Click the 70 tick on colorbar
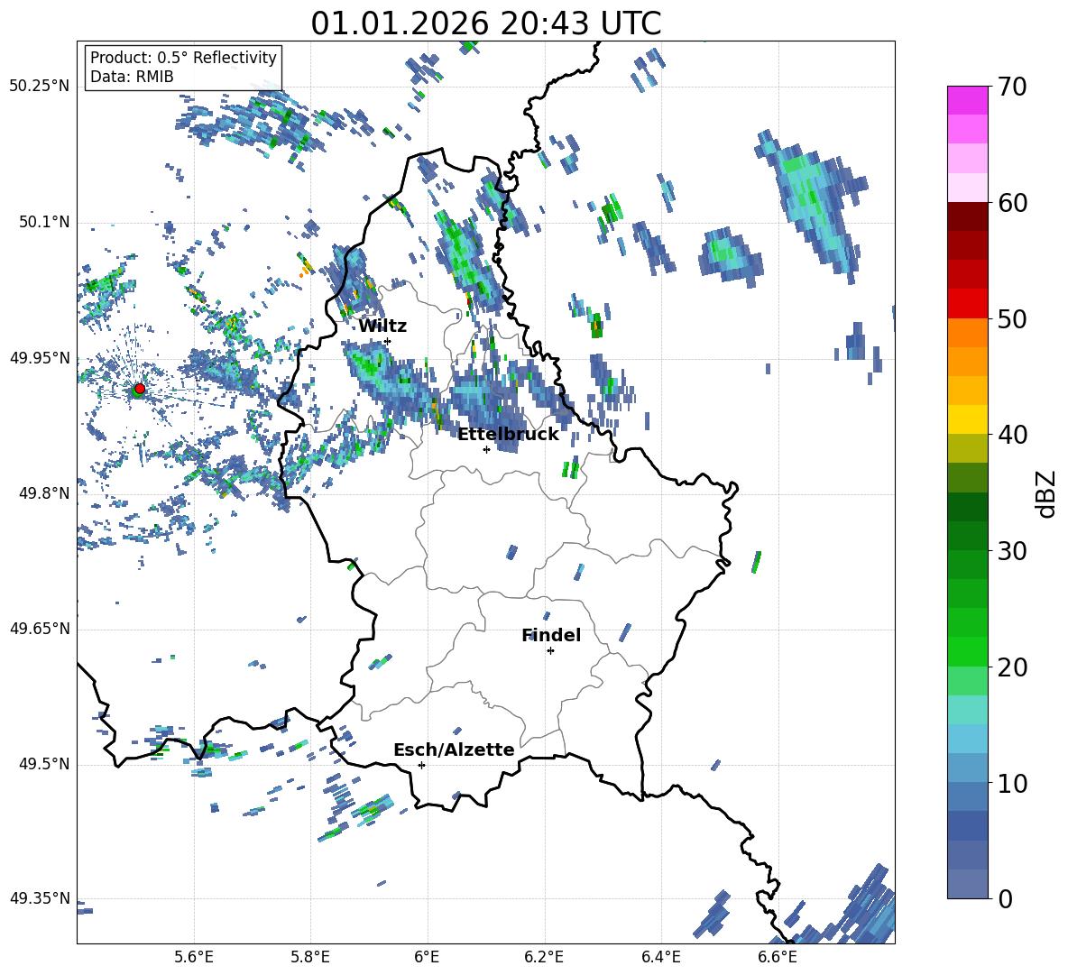 click(1012, 87)
